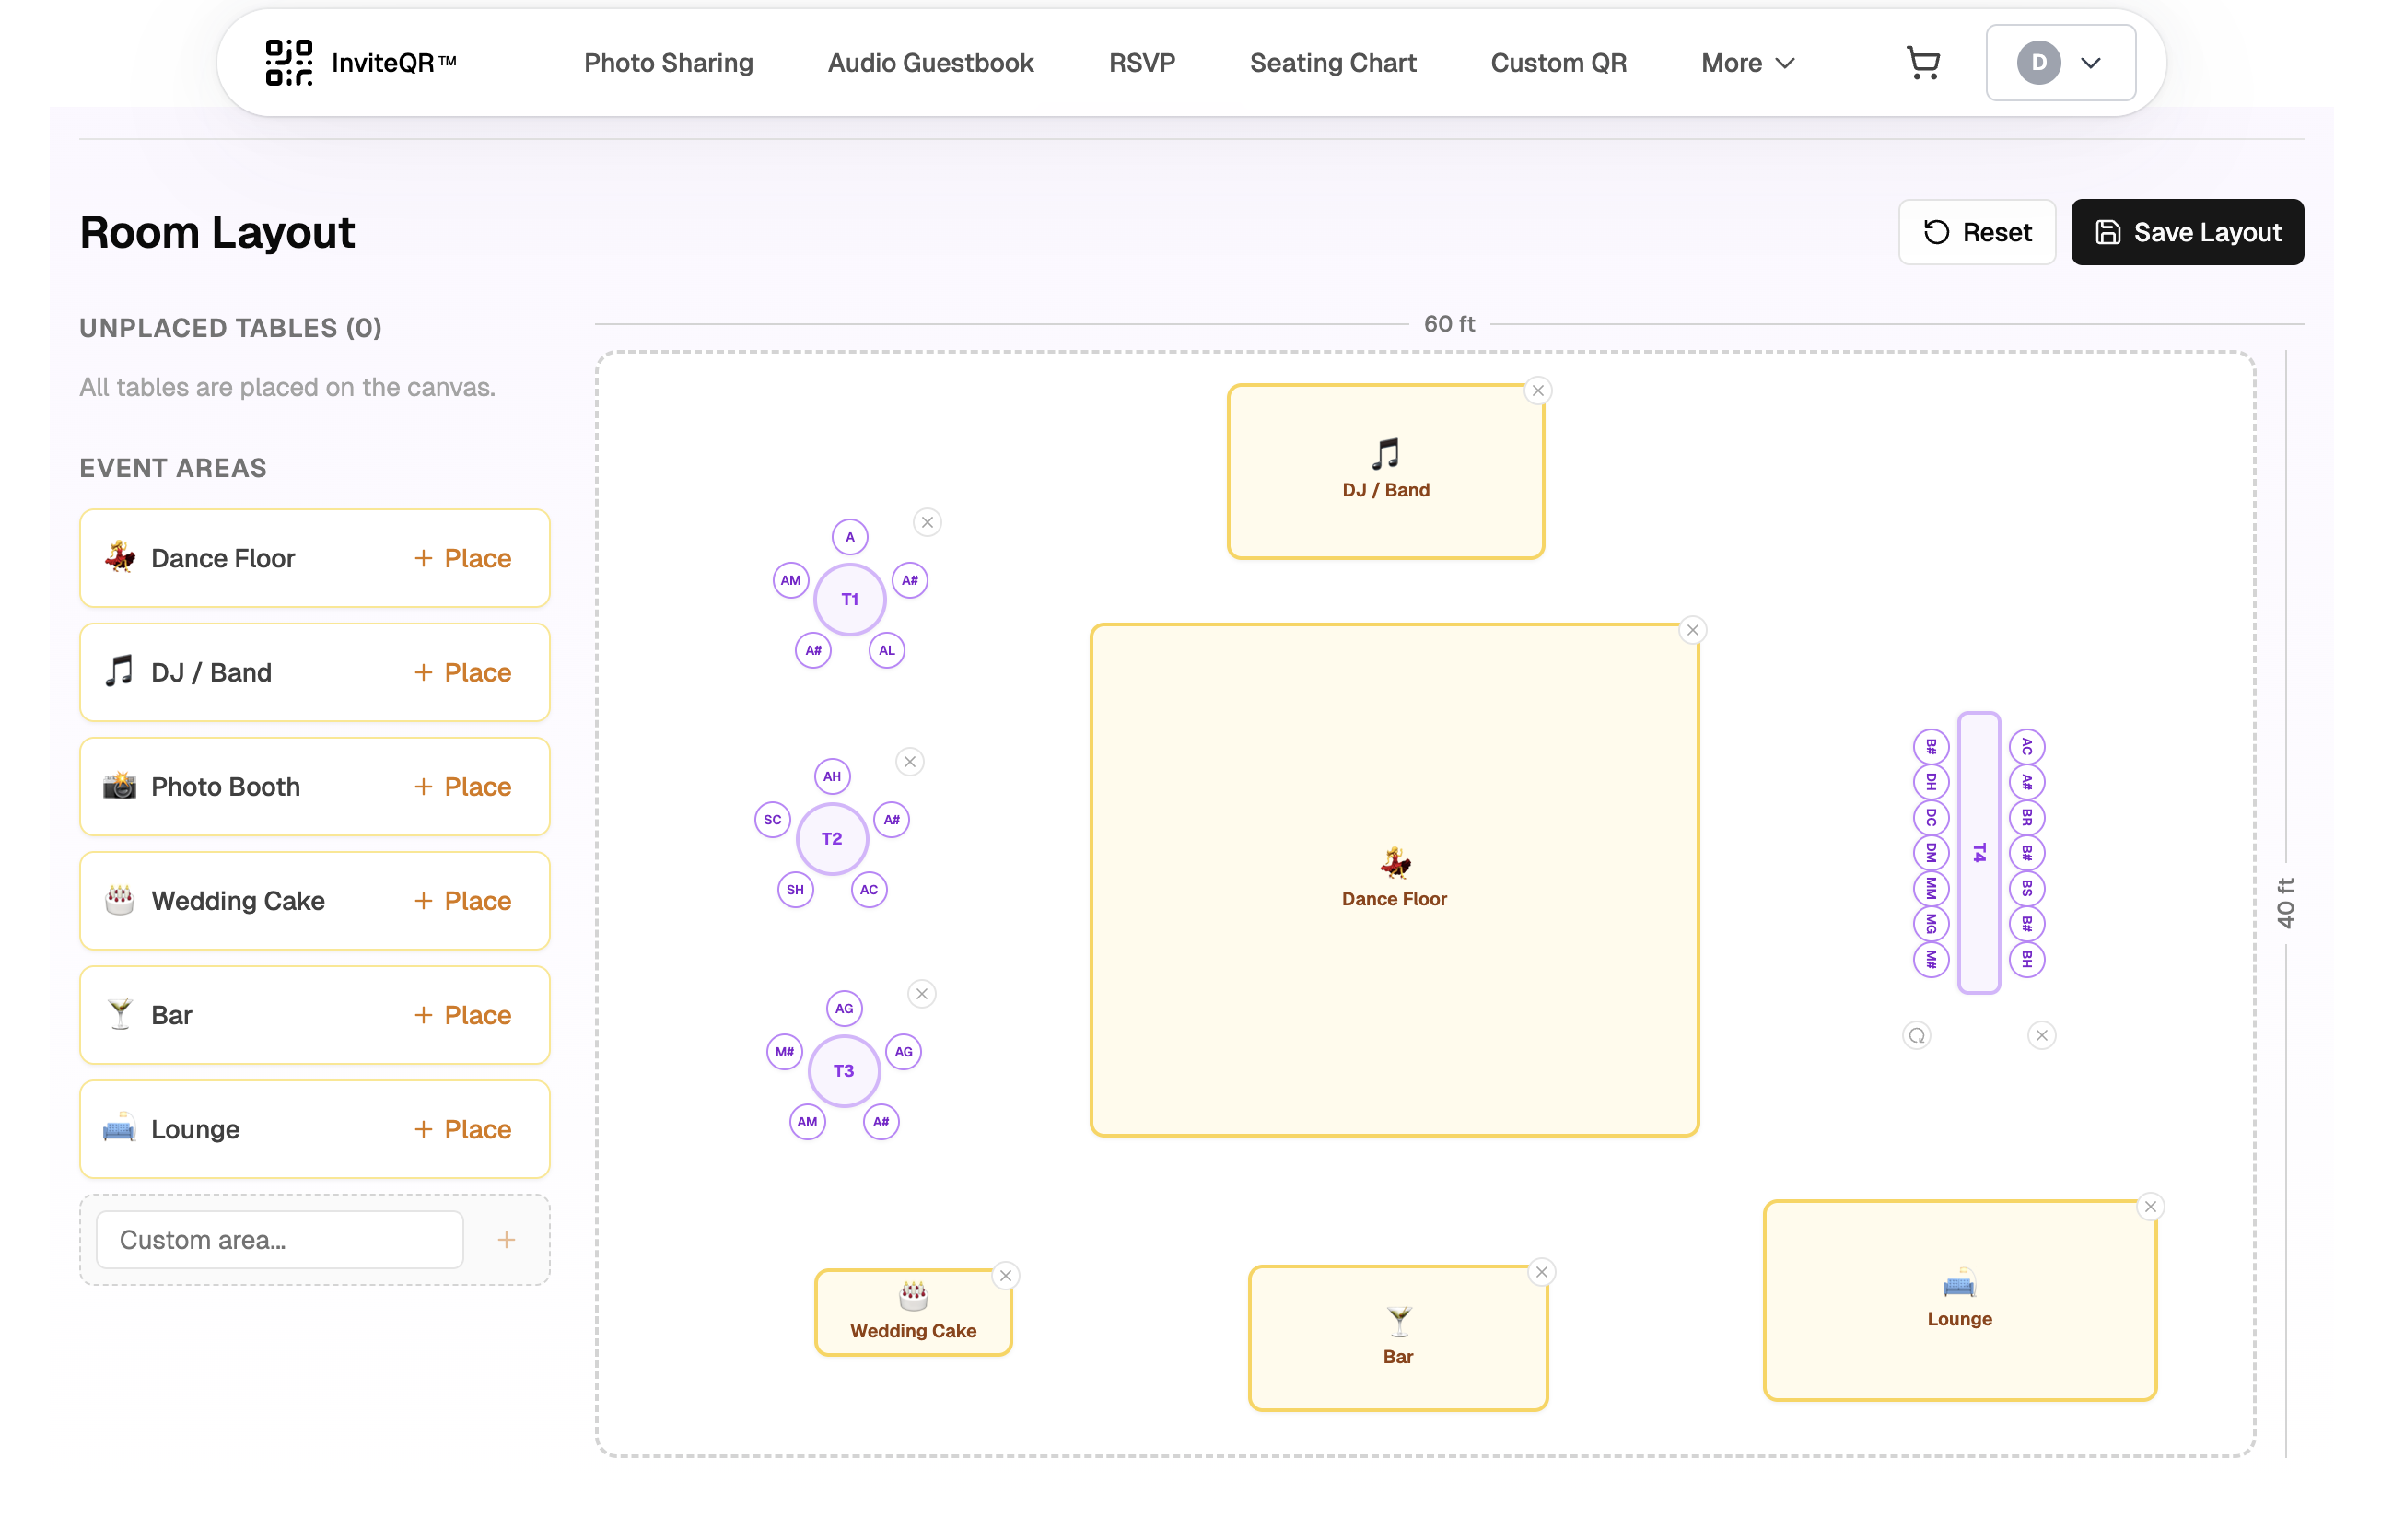Remove table T2 with its X button

click(x=910, y=761)
